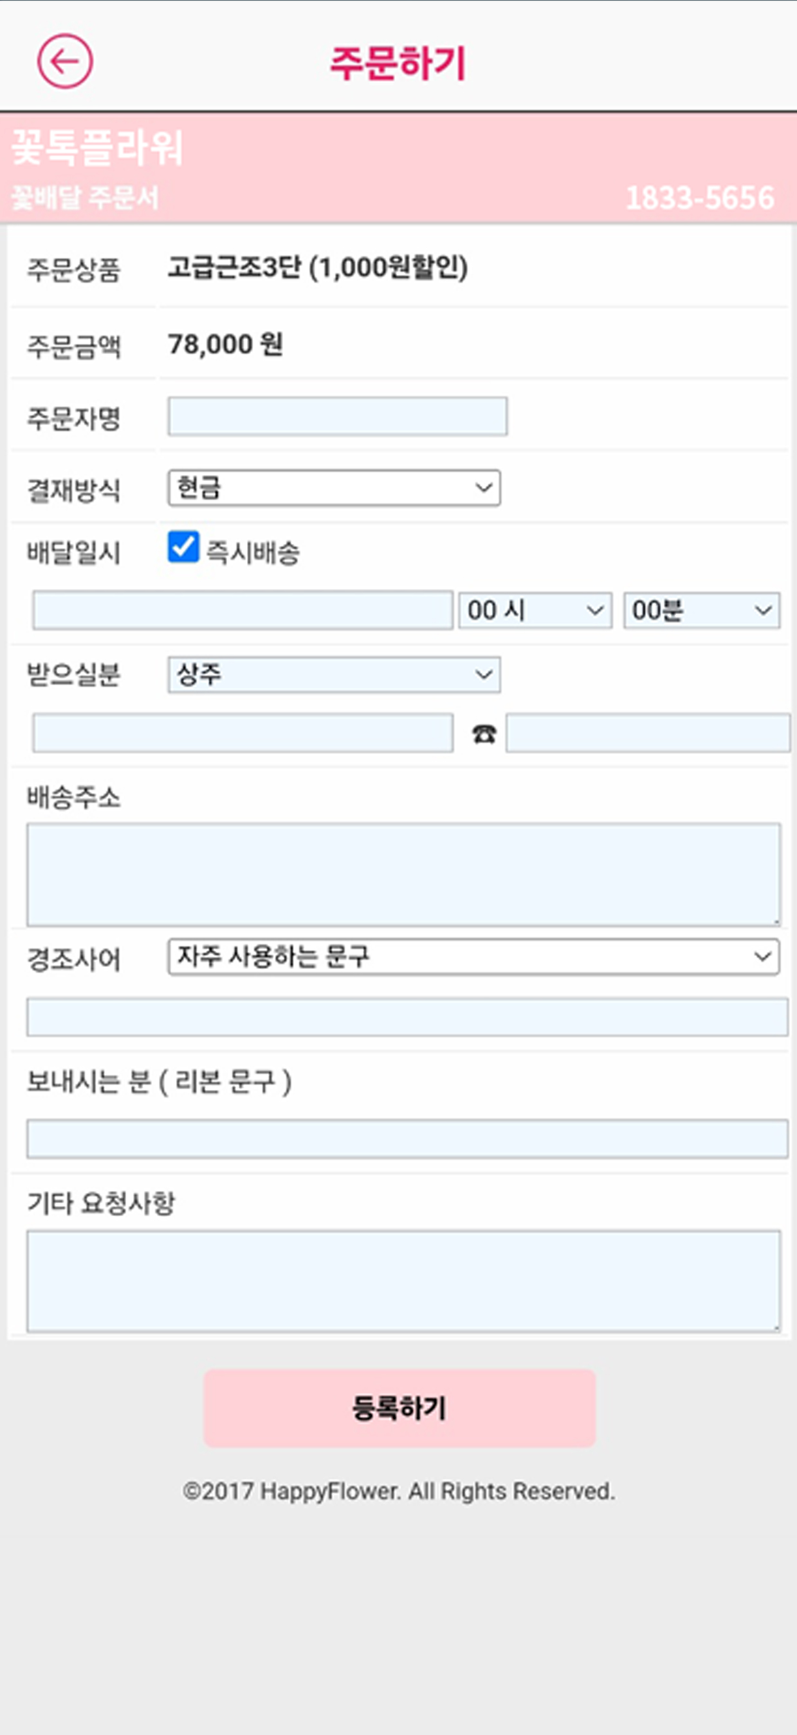Click the delivery date input field
The image size is (797, 1735).
click(x=243, y=611)
